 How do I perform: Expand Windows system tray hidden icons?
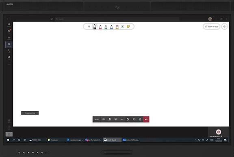[x=195, y=140]
